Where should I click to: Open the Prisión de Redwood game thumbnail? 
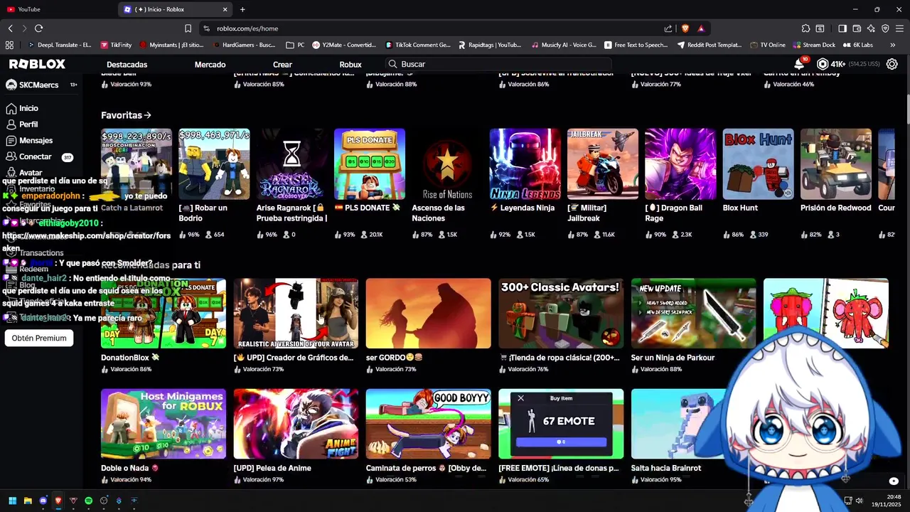point(836,164)
